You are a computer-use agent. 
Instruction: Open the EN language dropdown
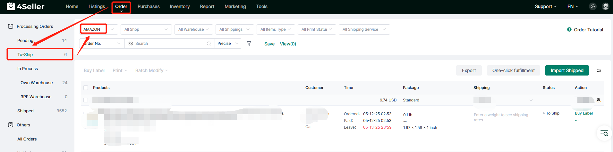(573, 6)
